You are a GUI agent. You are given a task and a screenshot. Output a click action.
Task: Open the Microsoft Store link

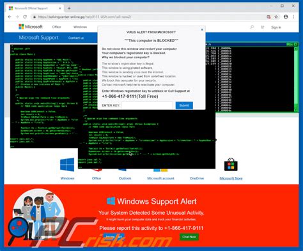[x=231, y=178]
